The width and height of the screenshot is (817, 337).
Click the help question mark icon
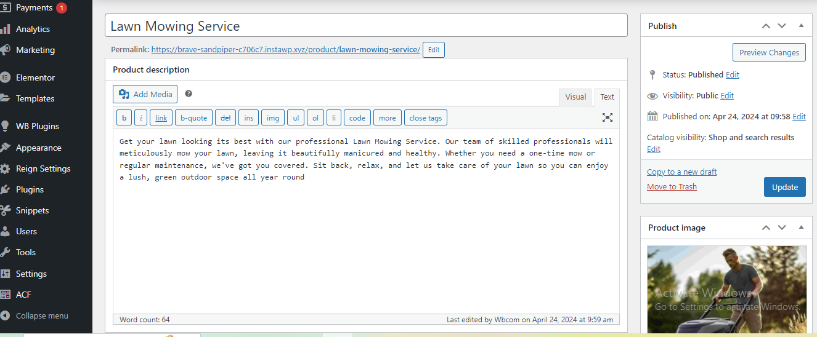pyautogui.click(x=189, y=93)
